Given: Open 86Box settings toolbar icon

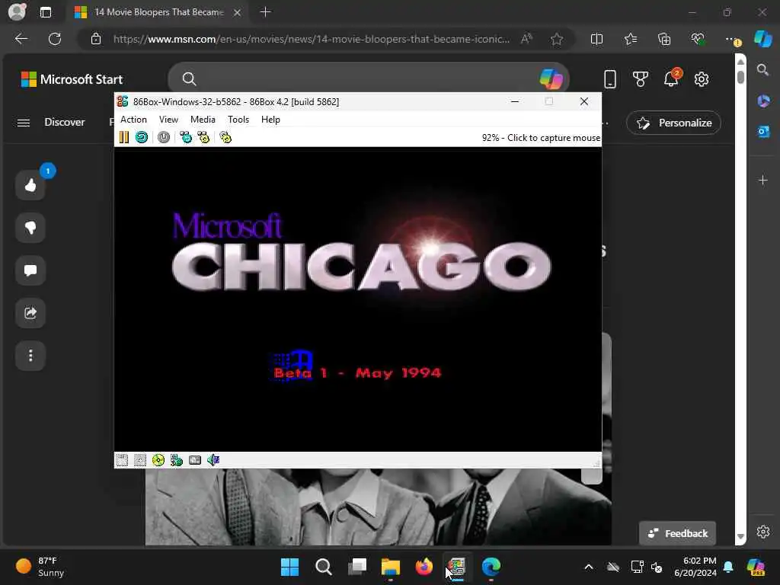Looking at the screenshot, I should tap(225, 137).
